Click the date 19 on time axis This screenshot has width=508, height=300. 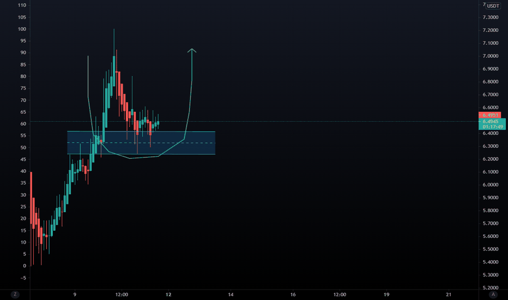[x=386, y=295]
